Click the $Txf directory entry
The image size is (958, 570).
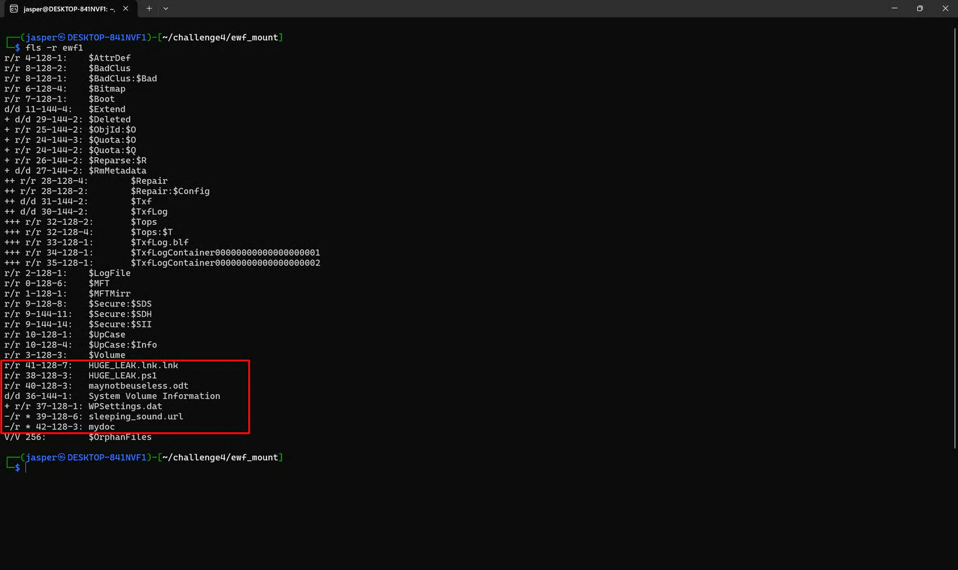[141, 202]
